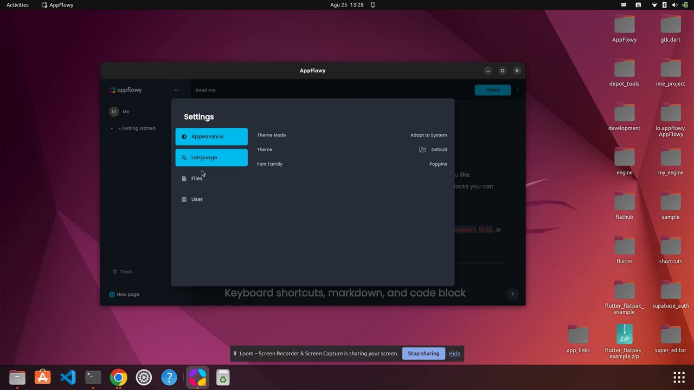The height and width of the screenshot is (390, 694).
Task: Click the 'Me' user avatar
Action: (114, 112)
